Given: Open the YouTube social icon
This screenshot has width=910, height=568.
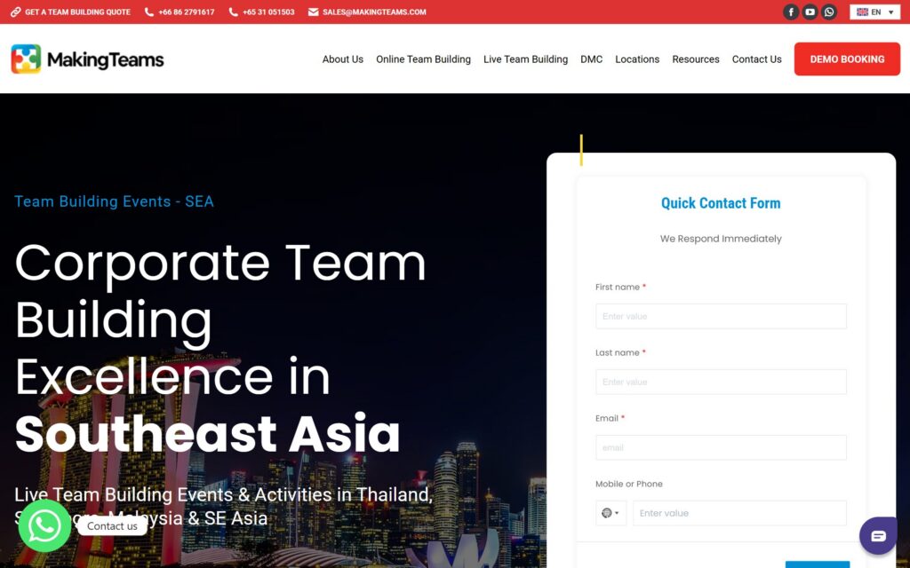Looking at the screenshot, I should (810, 12).
